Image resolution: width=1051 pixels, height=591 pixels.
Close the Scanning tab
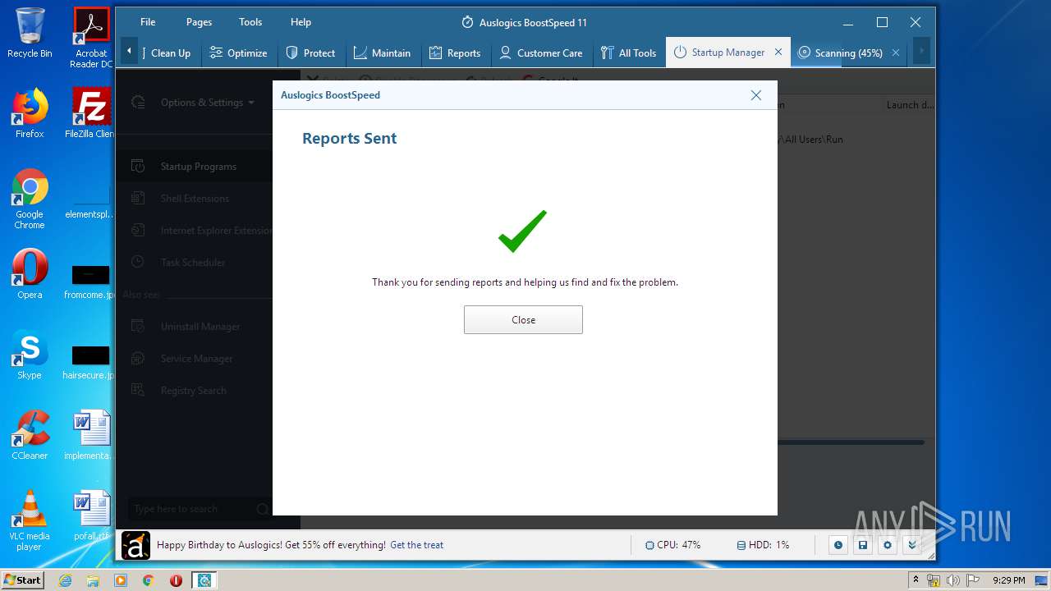click(896, 53)
